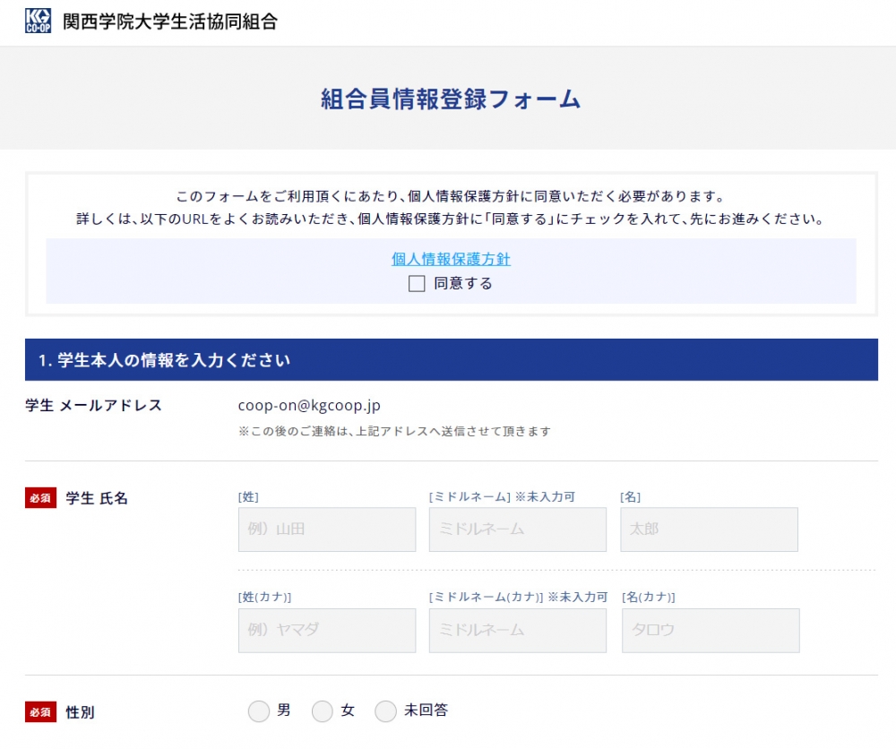Select the 男 radio button
The height and width of the screenshot is (749, 896).
(x=258, y=711)
